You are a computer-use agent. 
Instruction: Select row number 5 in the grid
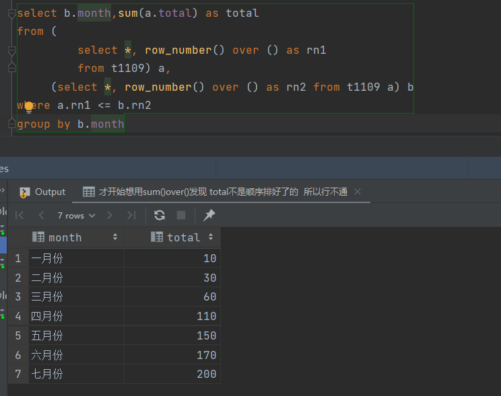[18, 335]
